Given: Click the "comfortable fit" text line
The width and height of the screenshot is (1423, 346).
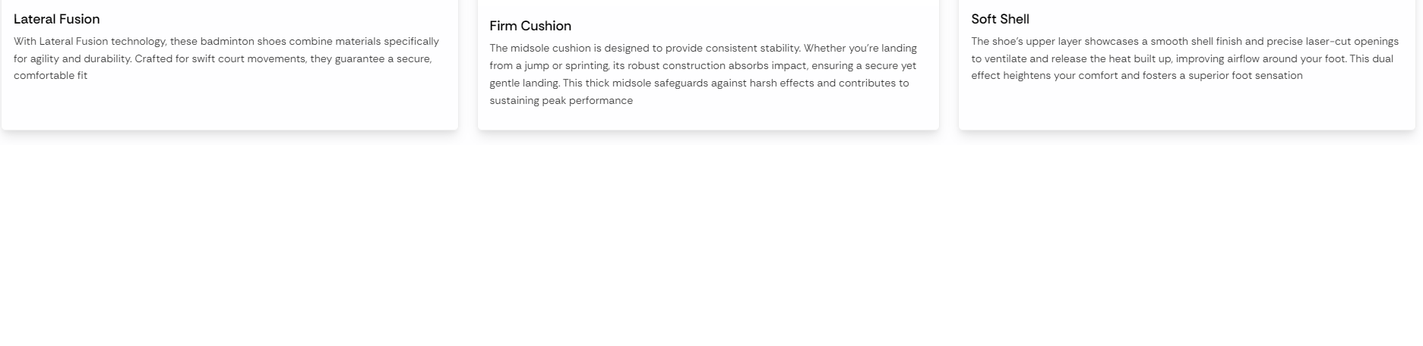Looking at the screenshot, I should pos(50,76).
